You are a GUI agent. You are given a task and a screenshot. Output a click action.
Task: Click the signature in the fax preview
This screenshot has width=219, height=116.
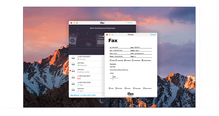point(114,77)
